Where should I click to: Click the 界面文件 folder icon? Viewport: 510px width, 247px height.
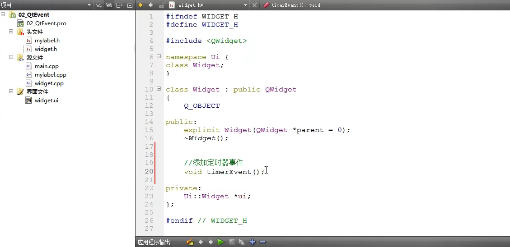point(20,92)
